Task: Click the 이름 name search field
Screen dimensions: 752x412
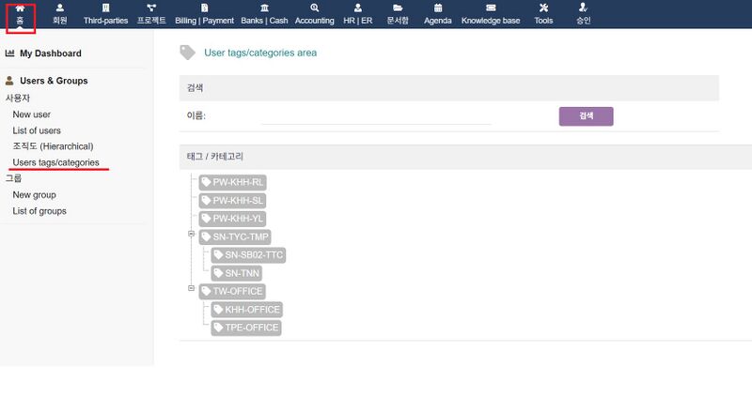Action: [376, 116]
